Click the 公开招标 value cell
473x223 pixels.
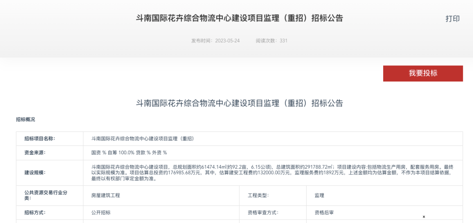point(101,213)
